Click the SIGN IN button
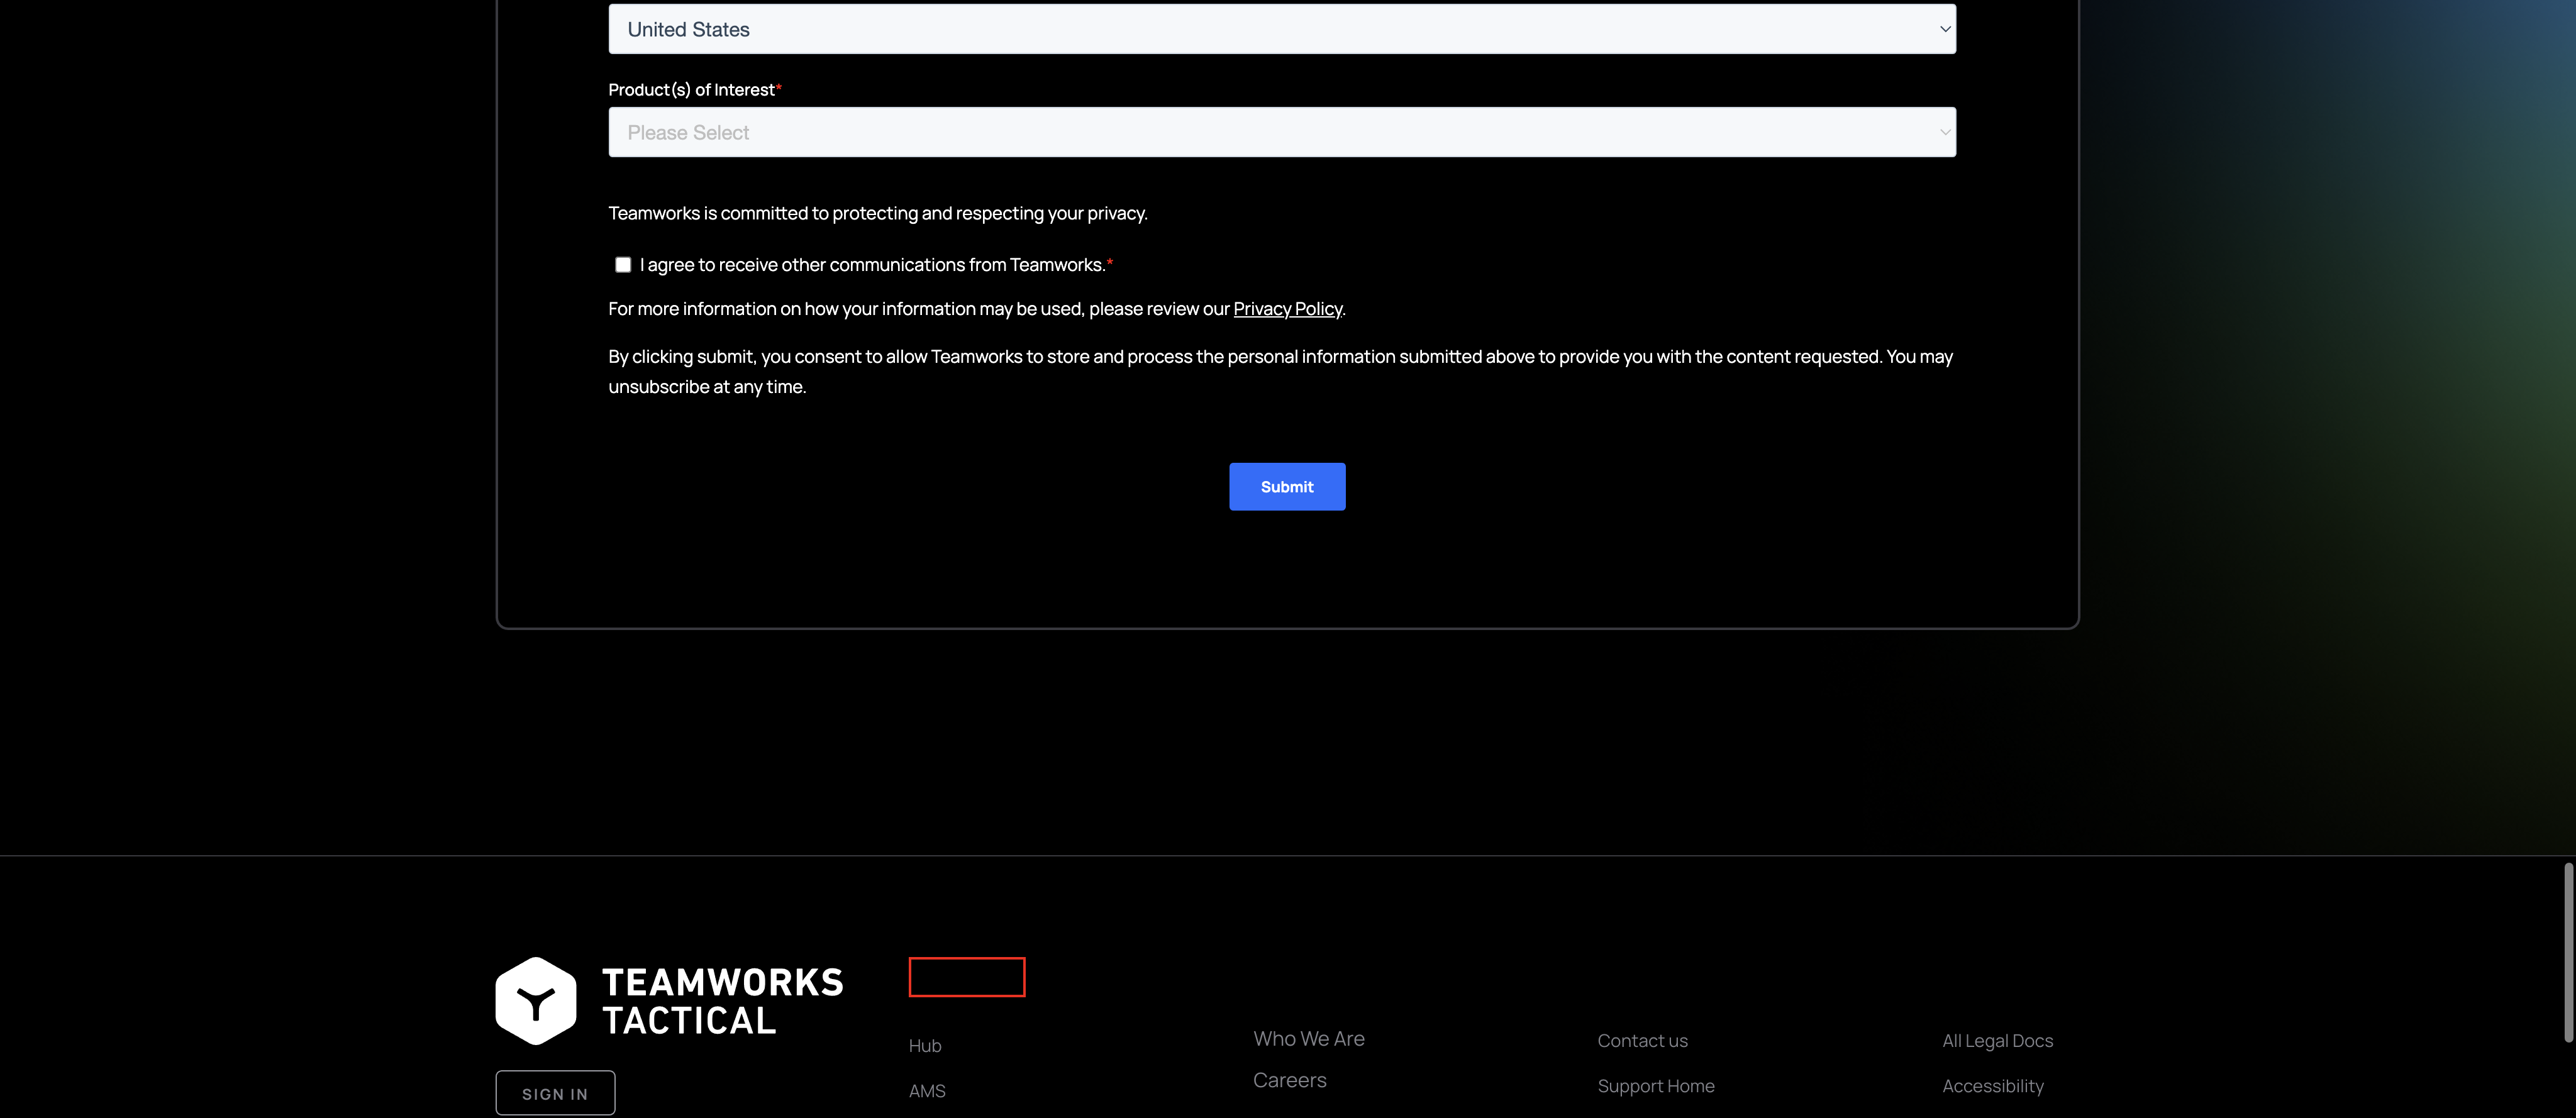 point(555,1093)
